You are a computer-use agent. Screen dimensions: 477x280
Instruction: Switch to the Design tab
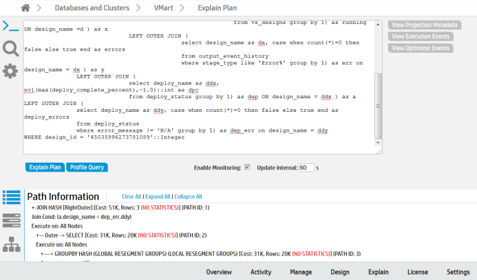(340, 272)
